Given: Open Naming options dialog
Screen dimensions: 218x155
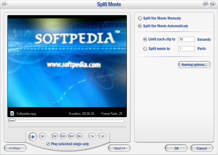Looking at the screenshot, I should click(194, 65).
